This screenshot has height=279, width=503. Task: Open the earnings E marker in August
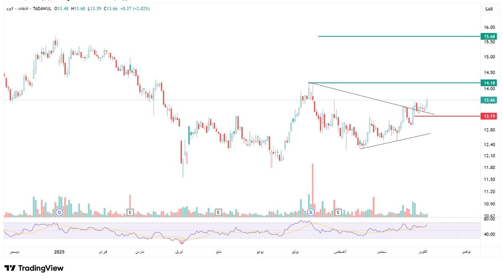point(338,212)
